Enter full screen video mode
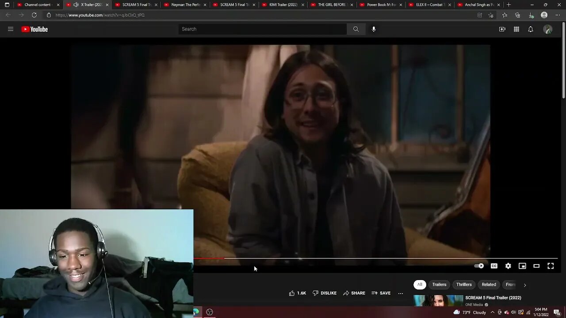This screenshot has width=566, height=318. 551,266
